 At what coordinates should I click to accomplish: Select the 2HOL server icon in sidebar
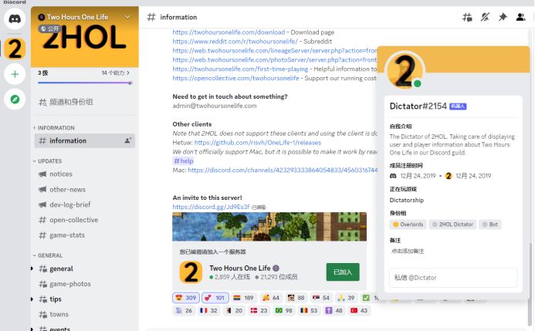15,49
